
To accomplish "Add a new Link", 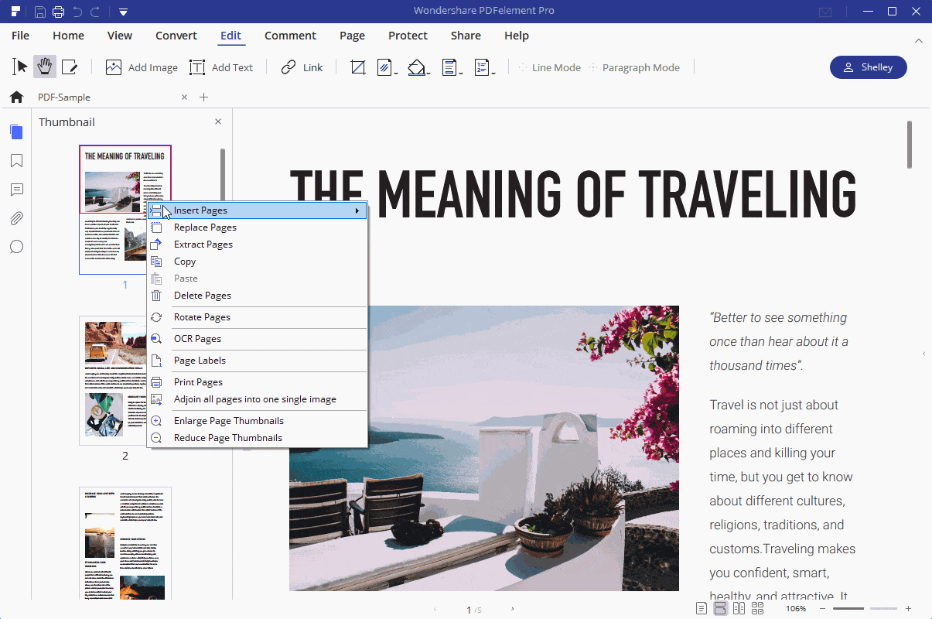I will (302, 67).
